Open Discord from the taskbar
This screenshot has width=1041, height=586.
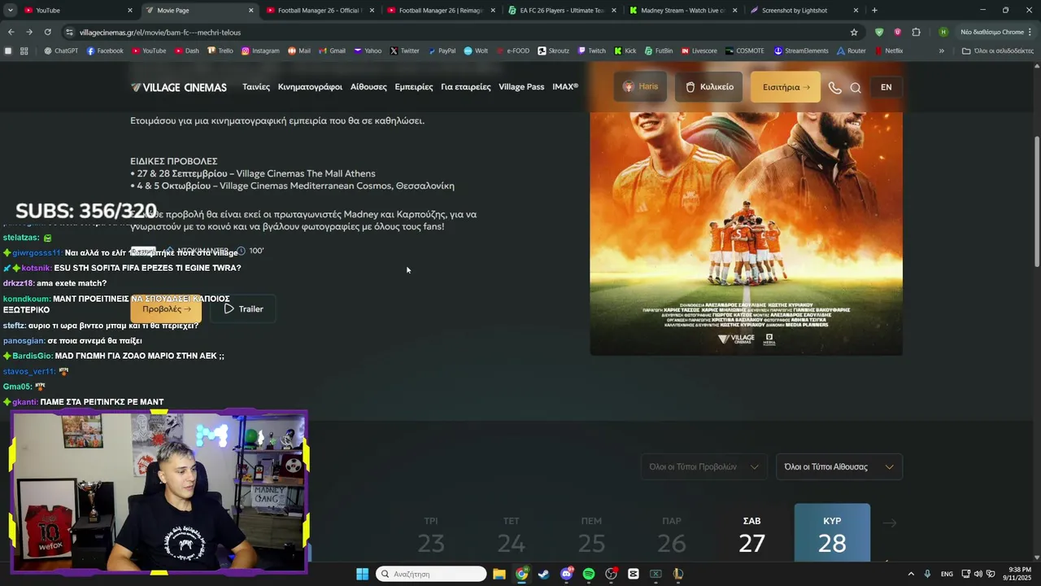pyautogui.click(x=566, y=574)
